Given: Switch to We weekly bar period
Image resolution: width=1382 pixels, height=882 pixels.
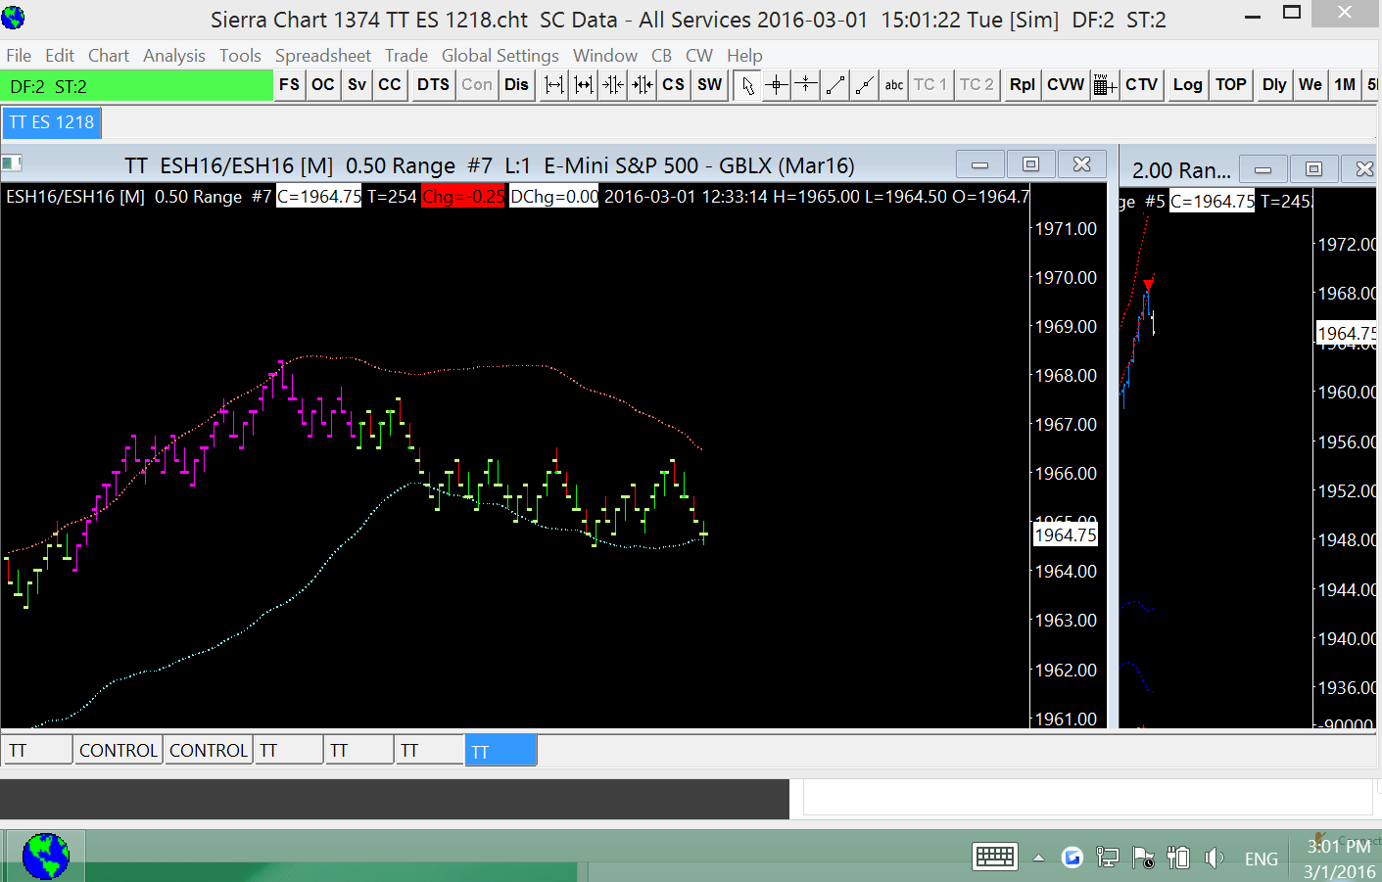Looking at the screenshot, I should (x=1311, y=85).
